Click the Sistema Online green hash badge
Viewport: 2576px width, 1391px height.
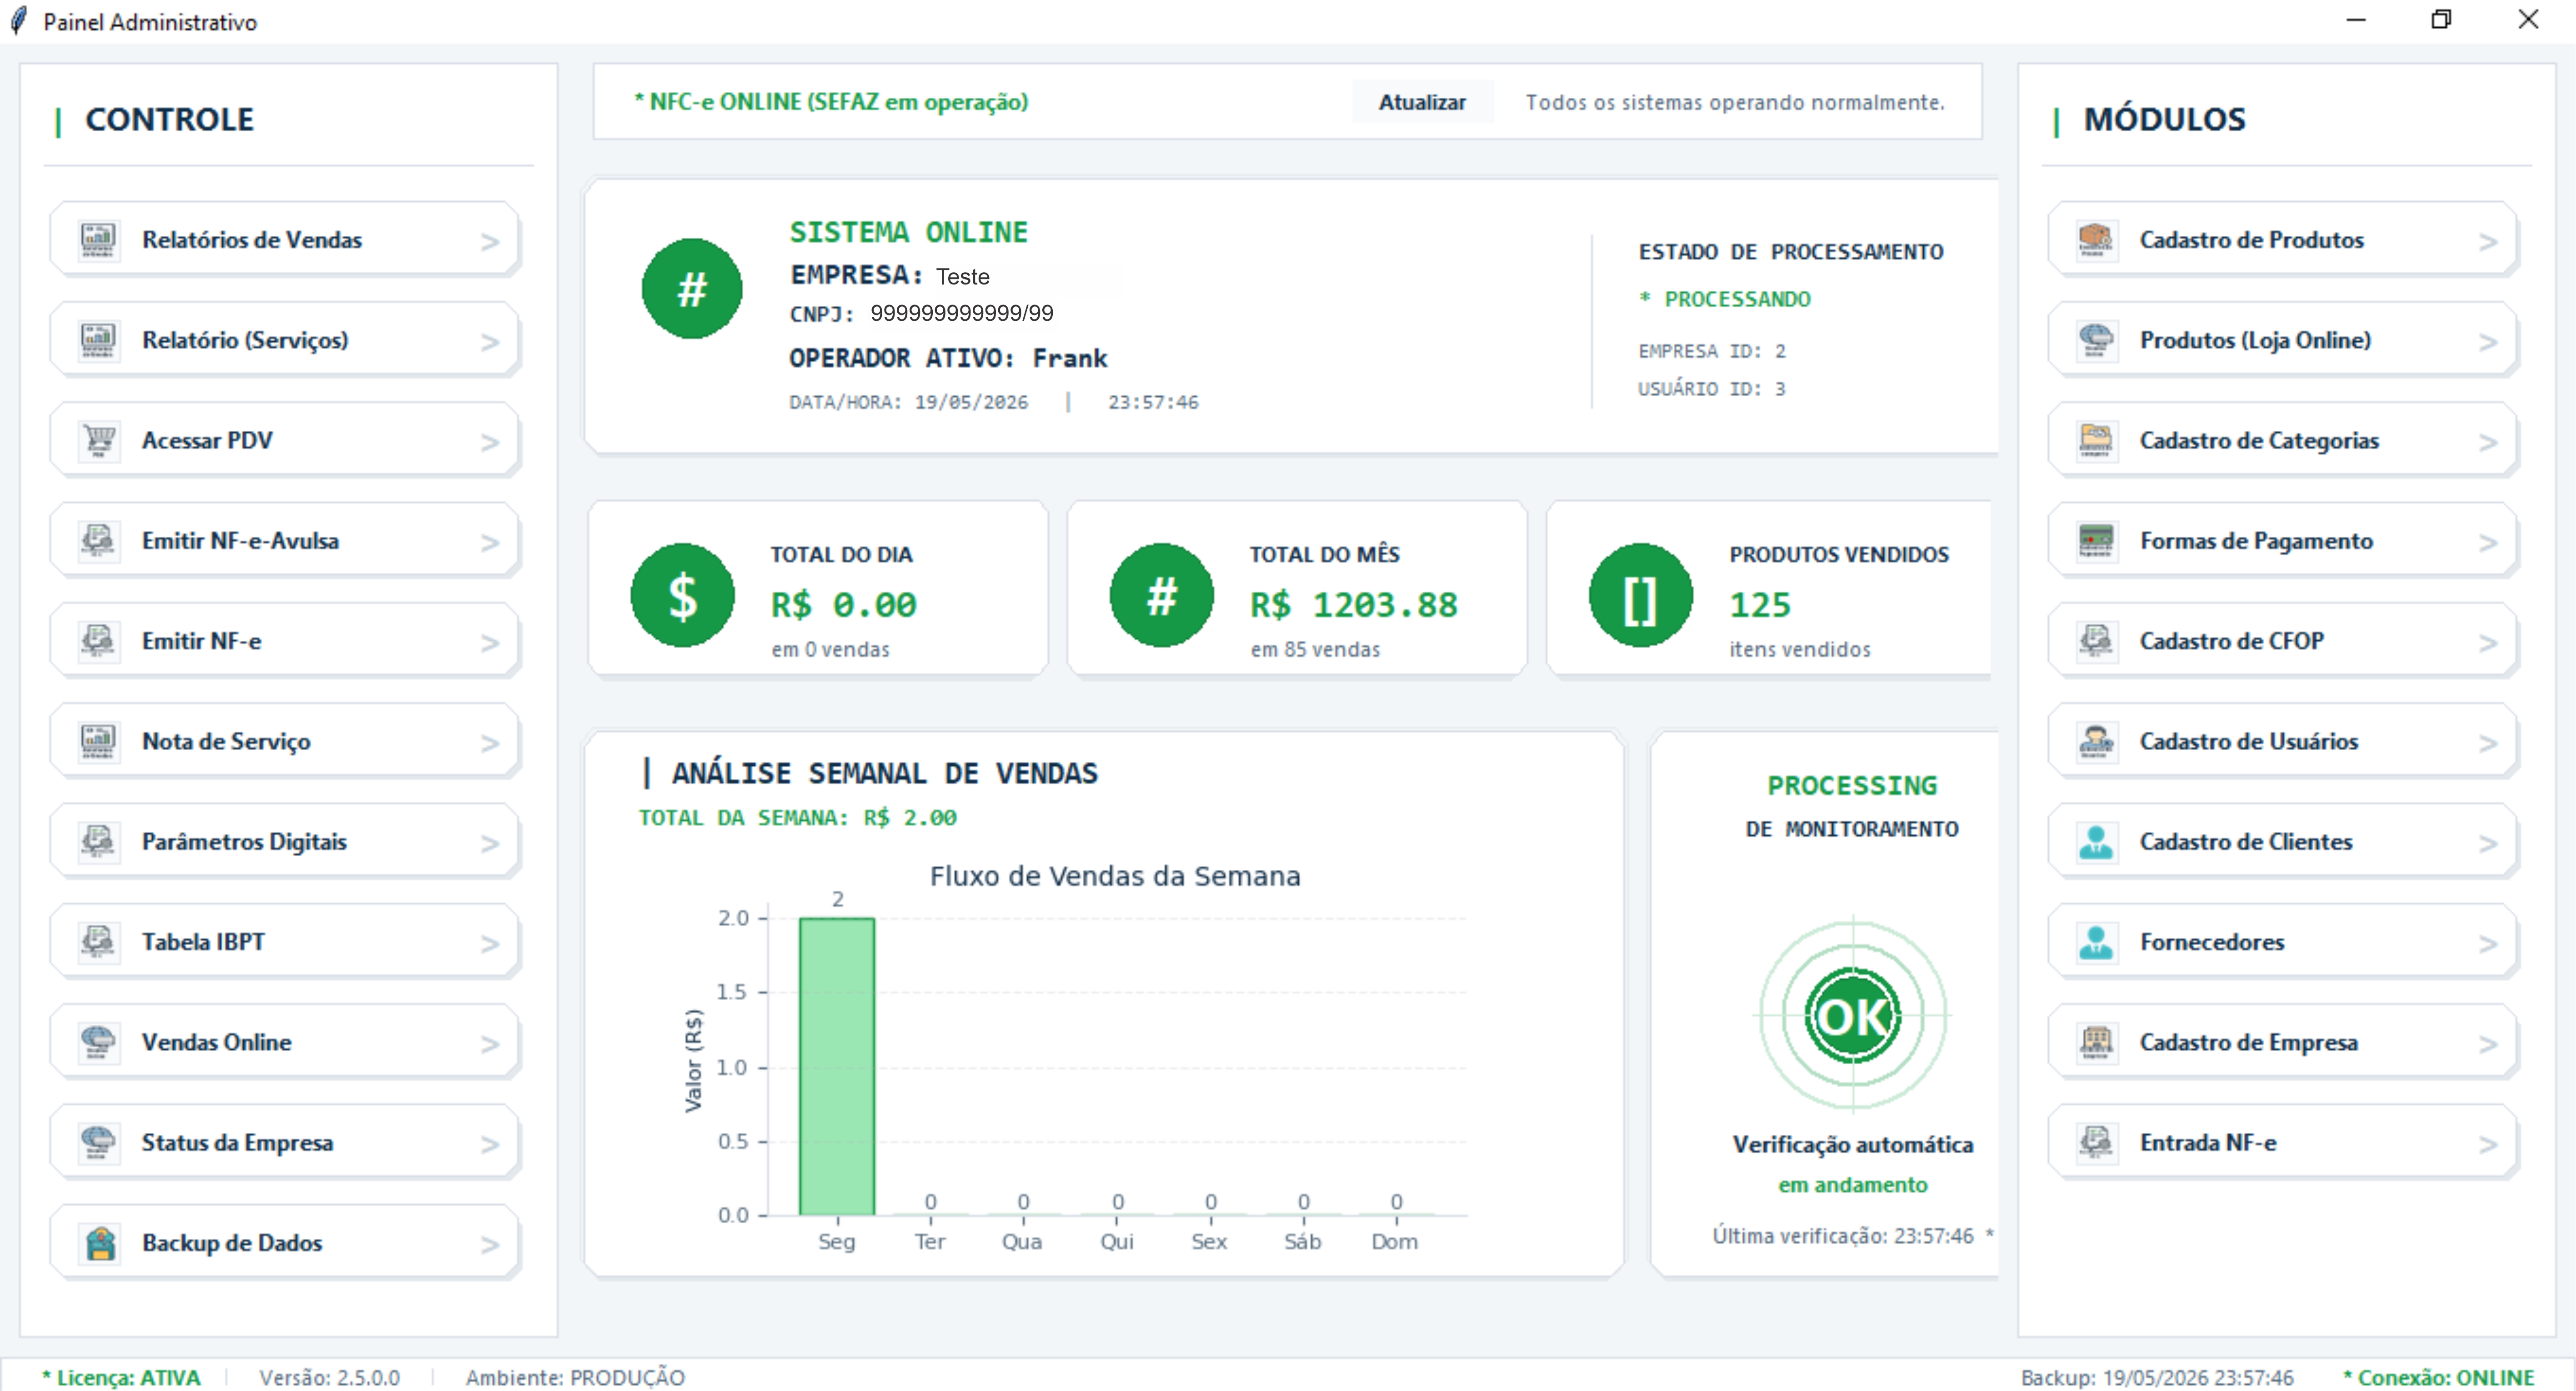click(692, 289)
